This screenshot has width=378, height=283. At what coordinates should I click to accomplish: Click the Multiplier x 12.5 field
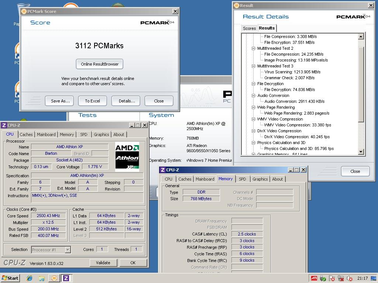(48, 223)
